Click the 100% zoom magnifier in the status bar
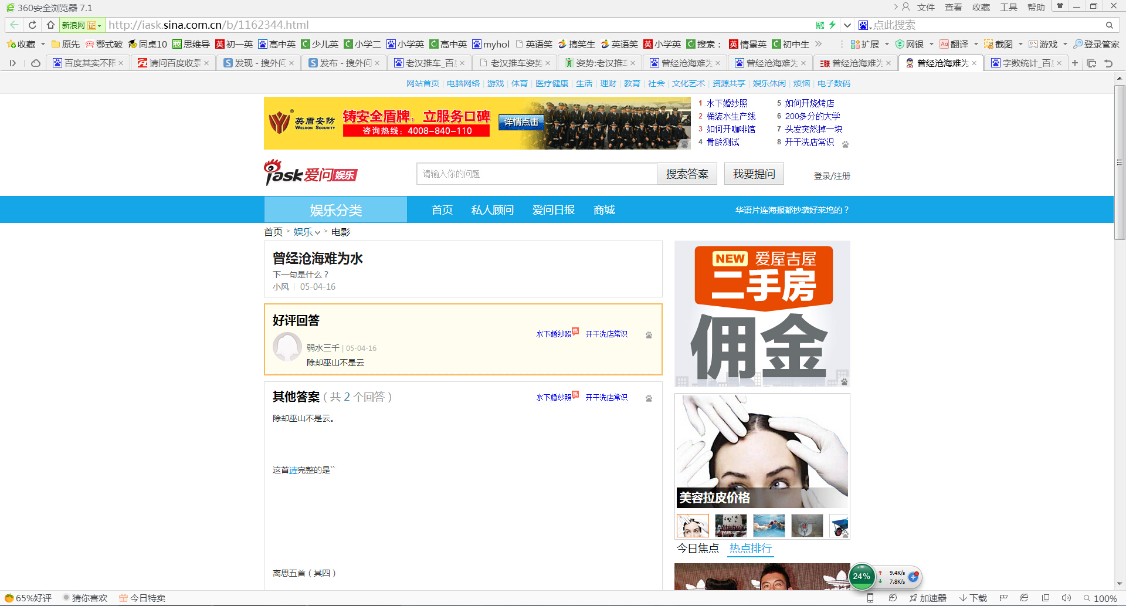The width and height of the screenshot is (1126, 606). tap(1100, 598)
